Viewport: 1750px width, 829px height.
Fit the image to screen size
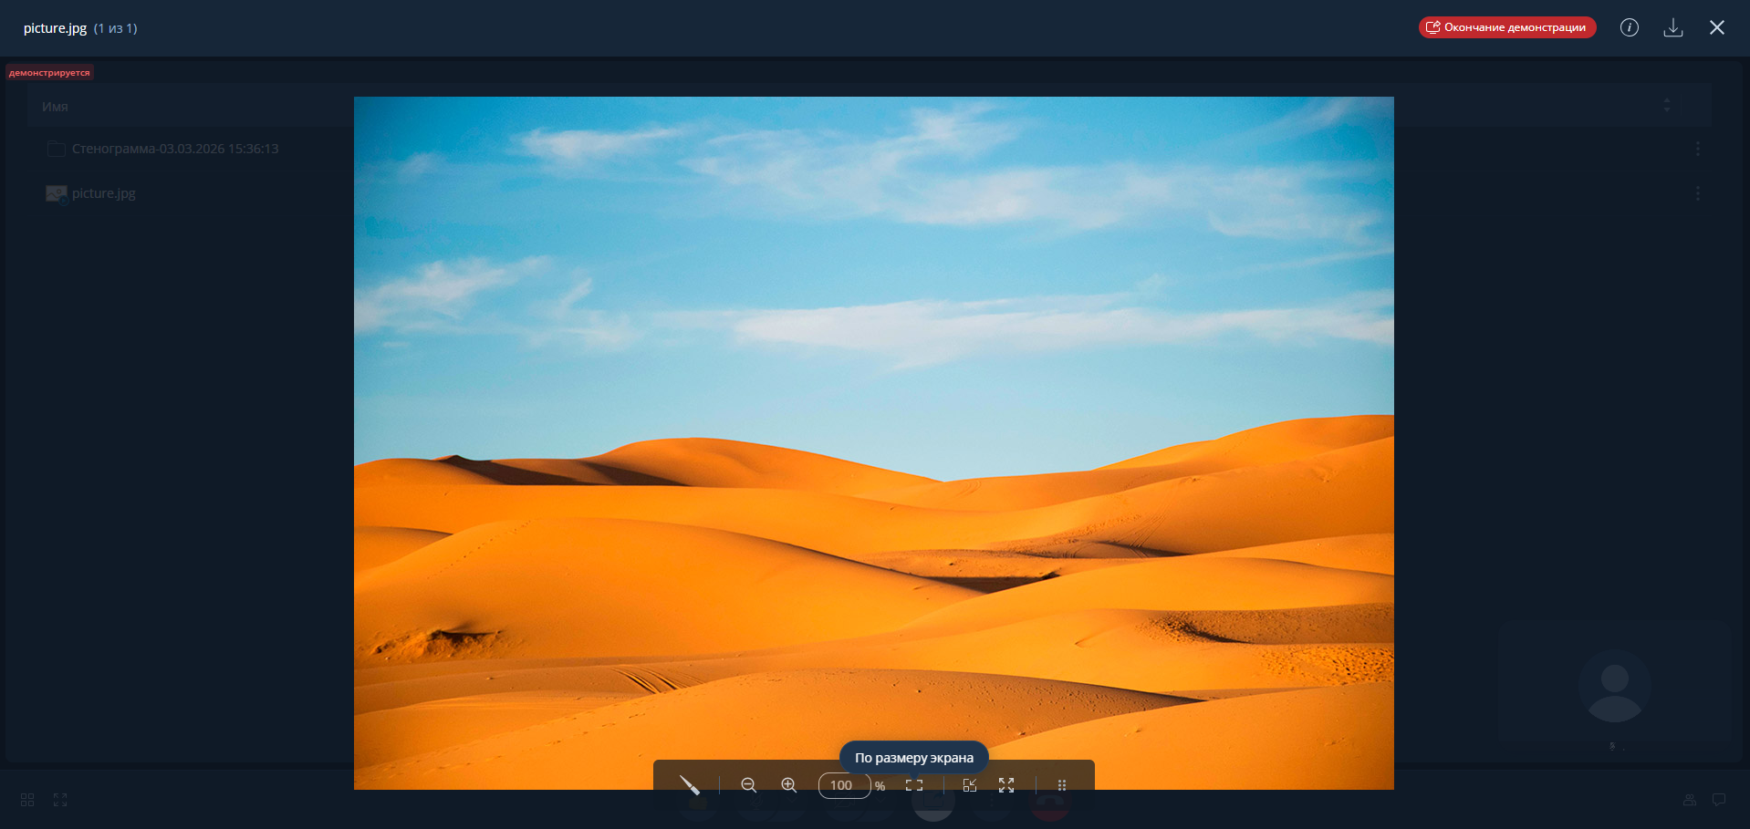[914, 785]
